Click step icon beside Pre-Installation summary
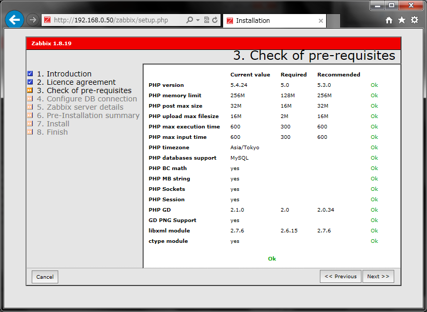The image size is (427, 312). pyautogui.click(x=30, y=115)
